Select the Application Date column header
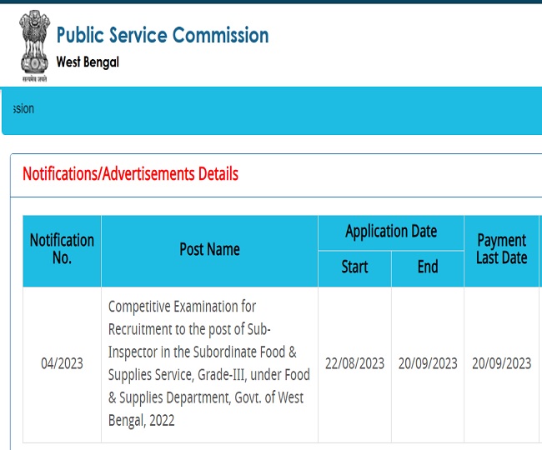 [x=390, y=232]
